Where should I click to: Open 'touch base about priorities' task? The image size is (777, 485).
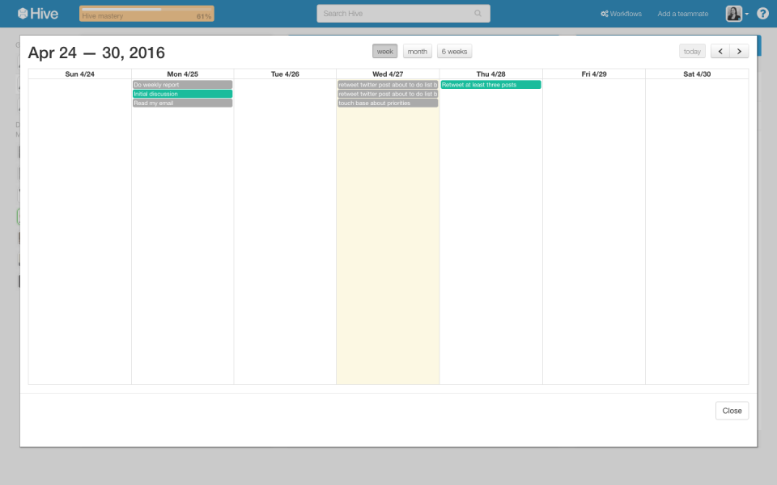coord(388,103)
